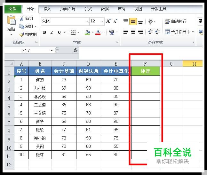
Task: Align text to top of cell
Action: click(x=126, y=21)
